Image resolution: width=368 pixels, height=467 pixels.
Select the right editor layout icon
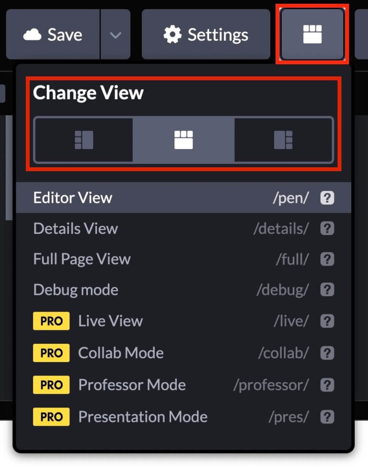[x=283, y=140]
